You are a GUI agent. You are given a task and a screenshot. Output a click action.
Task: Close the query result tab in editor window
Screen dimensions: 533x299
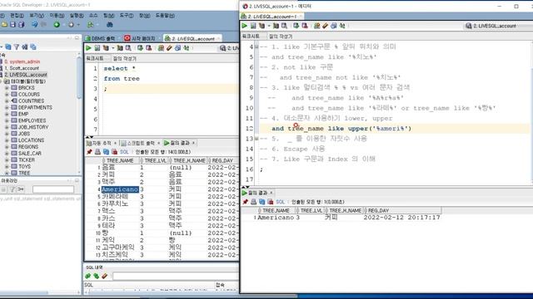(271, 193)
